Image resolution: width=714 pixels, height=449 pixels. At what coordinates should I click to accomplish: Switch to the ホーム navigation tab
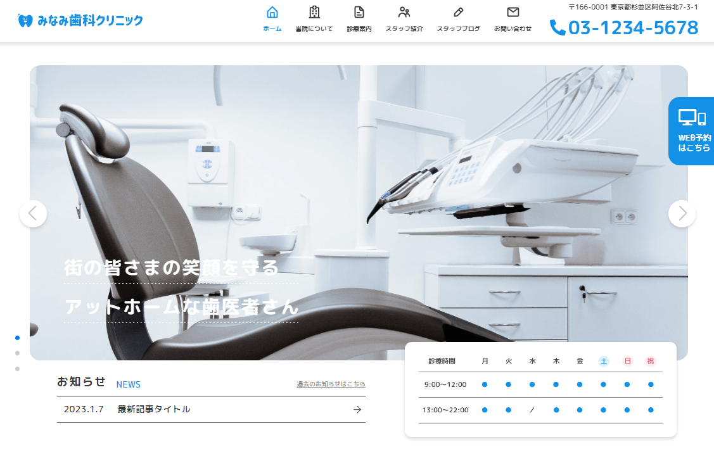(x=272, y=19)
